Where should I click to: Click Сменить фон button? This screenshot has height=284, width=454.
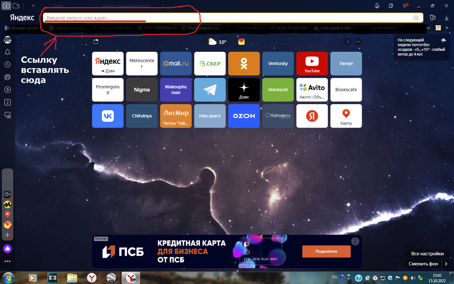(x=423, y=264)
